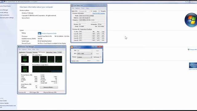Switch to the Processes tab
Image resolution: width=197 pixels, height=111 pixels.
pos(29,52)
